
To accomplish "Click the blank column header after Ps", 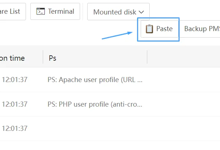I will click(x=184, y=57).
